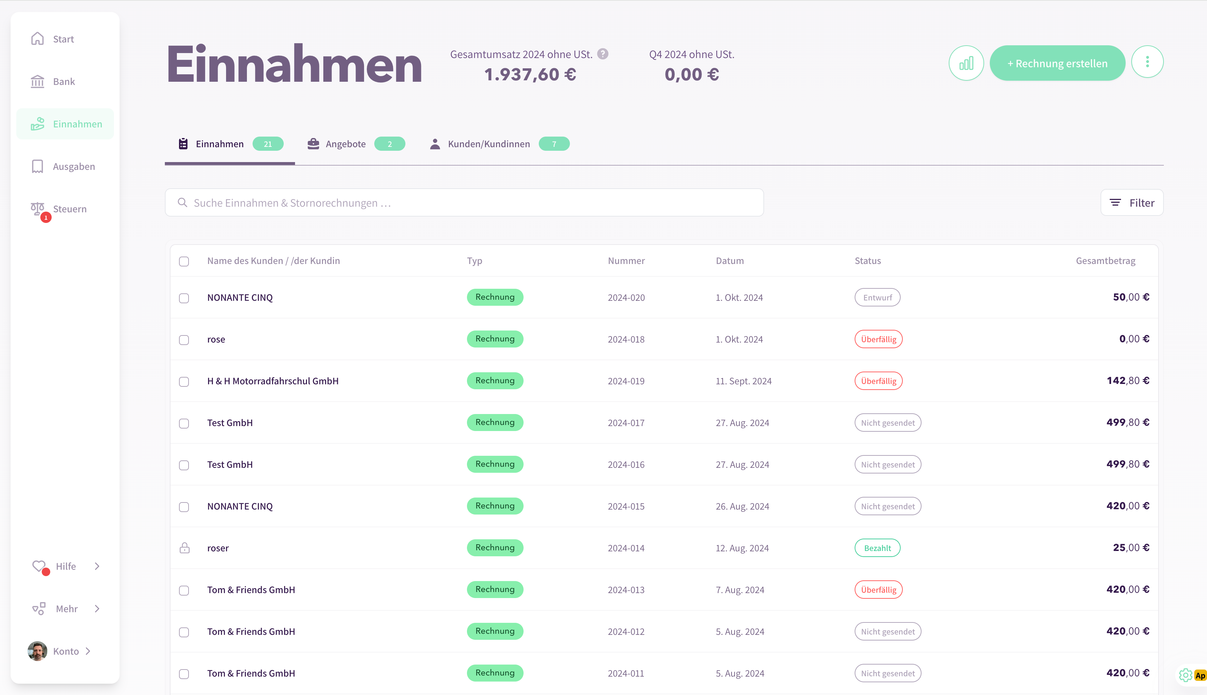Check the rose 2024-018 row checkbox
This screenshot has width=1207, height=695.
tap(184, 340)
